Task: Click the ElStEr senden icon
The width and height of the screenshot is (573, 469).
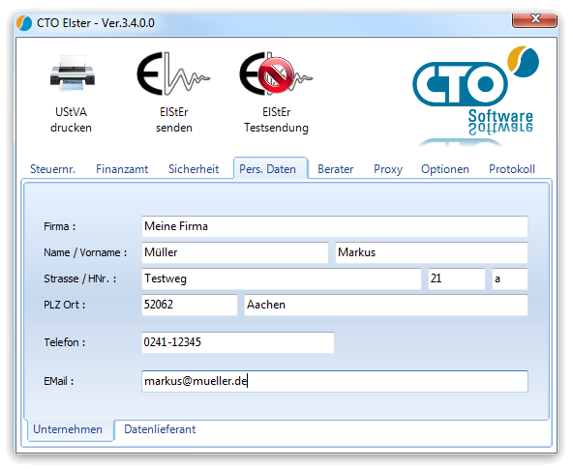Action: pyautogui.click(x=173, y=73)
